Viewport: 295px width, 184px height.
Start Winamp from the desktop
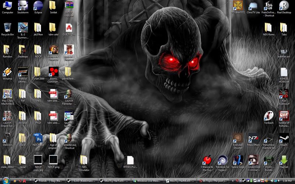coord(7,74)
